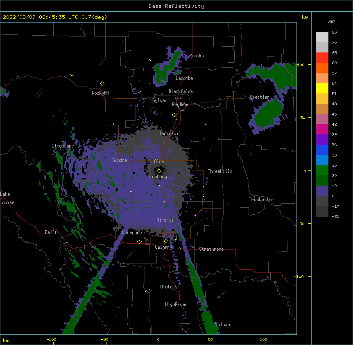Click the Airdrie city label
The width and height of the screenshot is (353, 345).
[x=165, y=220]
